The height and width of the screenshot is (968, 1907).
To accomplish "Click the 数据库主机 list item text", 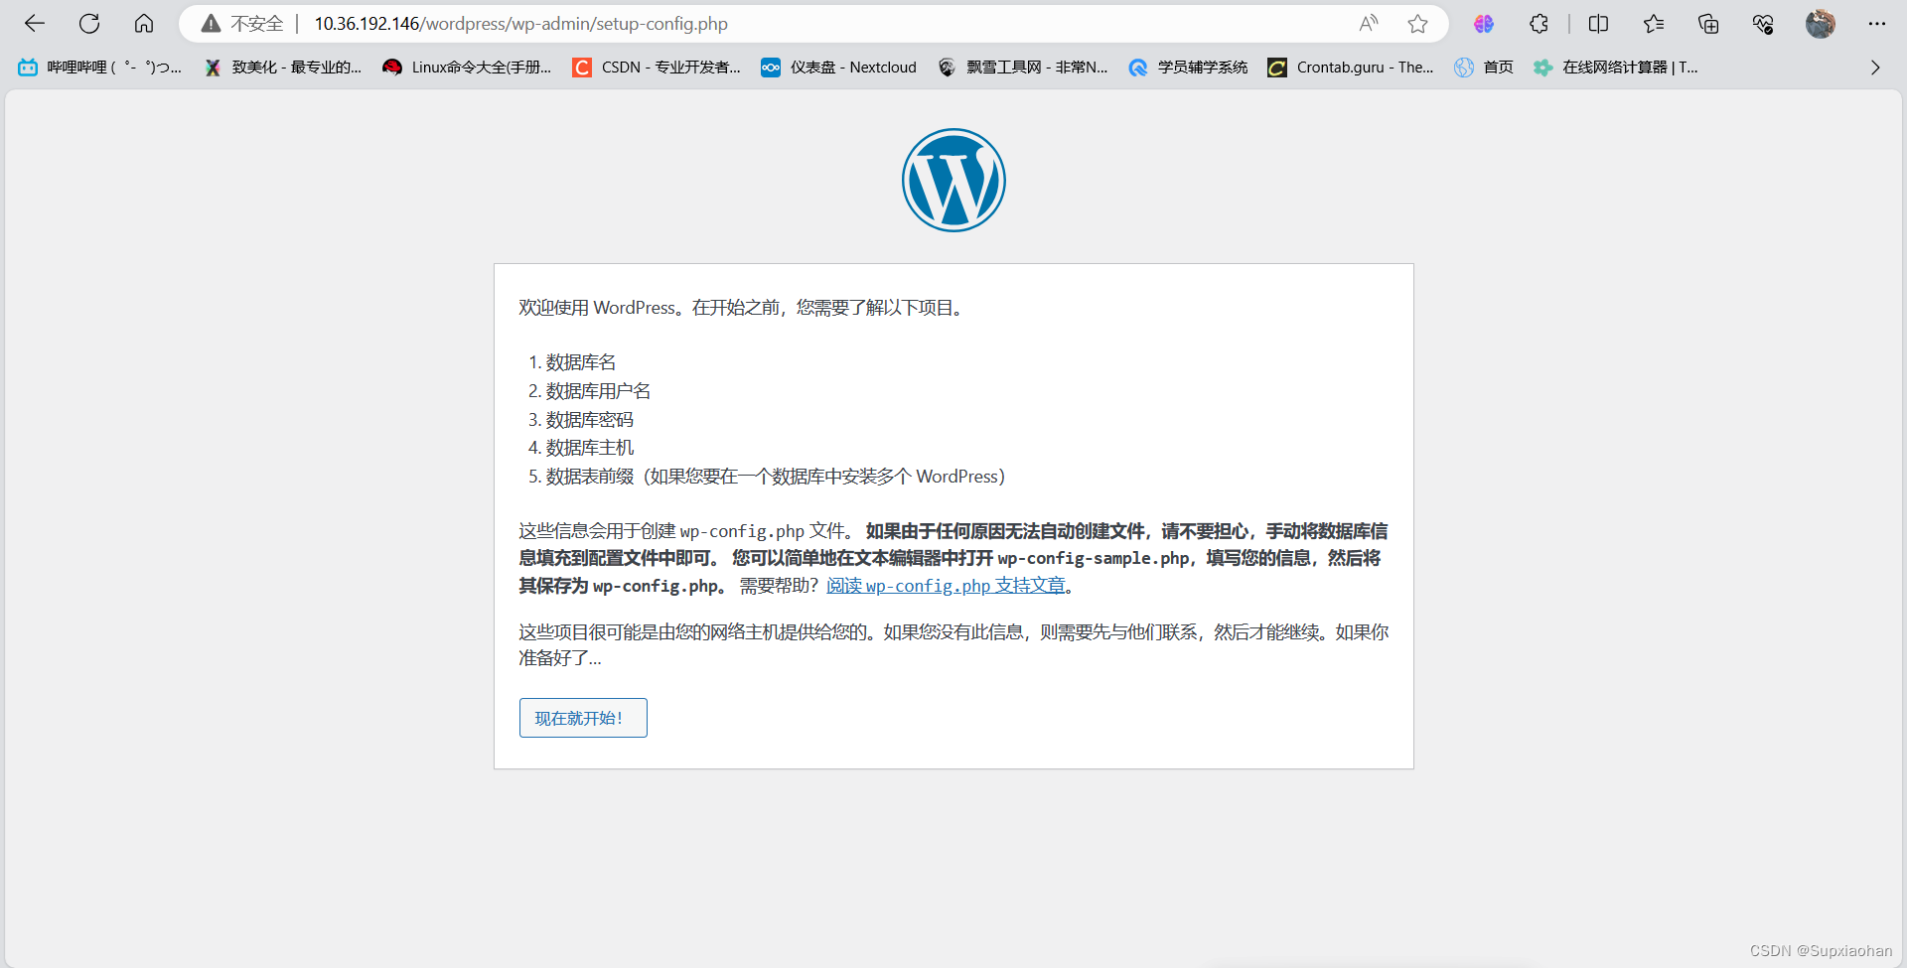I will pyautogui.click(x=590, y=448).
